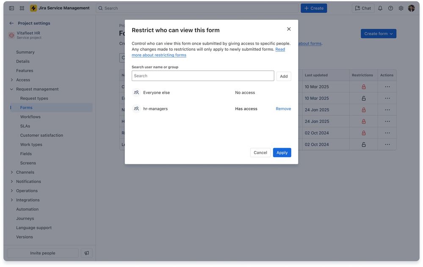The width and height of the screenshot is (423, 267).
Task: Open Fields in the sidebar
Action: coord(26,154)
